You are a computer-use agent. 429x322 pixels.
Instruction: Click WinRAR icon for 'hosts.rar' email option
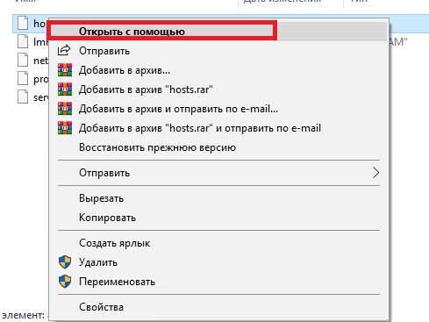tap(65, 128)
